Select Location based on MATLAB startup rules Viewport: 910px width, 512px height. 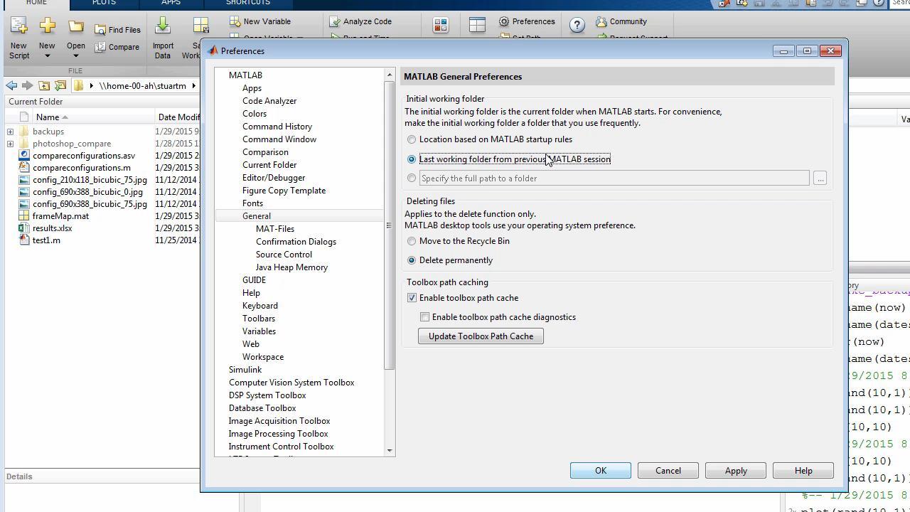[412, 139]
